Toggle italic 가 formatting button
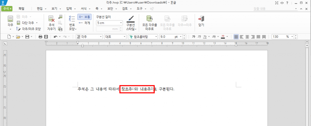The image size is (311, 126). tap(199, 37)
